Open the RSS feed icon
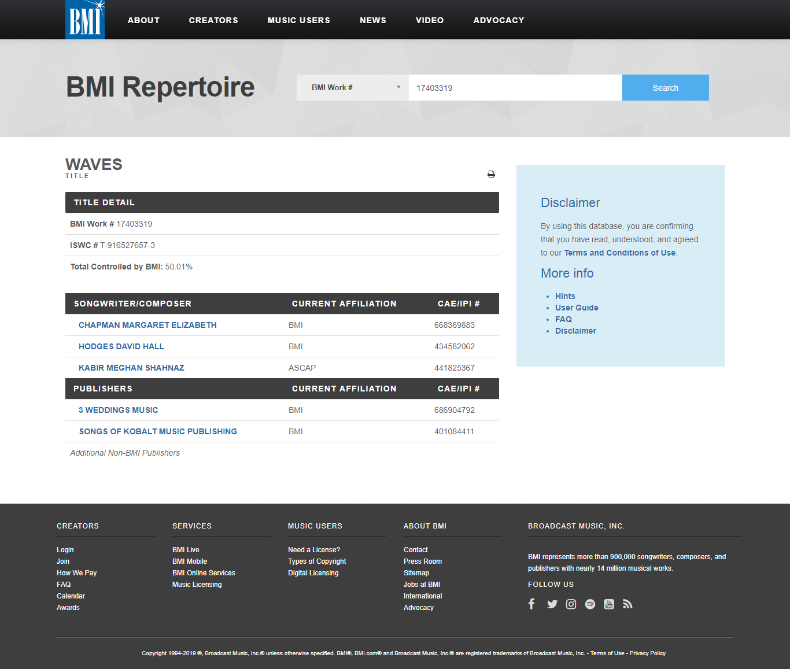This screenshot has height=669, width=790. click(x=627, y=604)
